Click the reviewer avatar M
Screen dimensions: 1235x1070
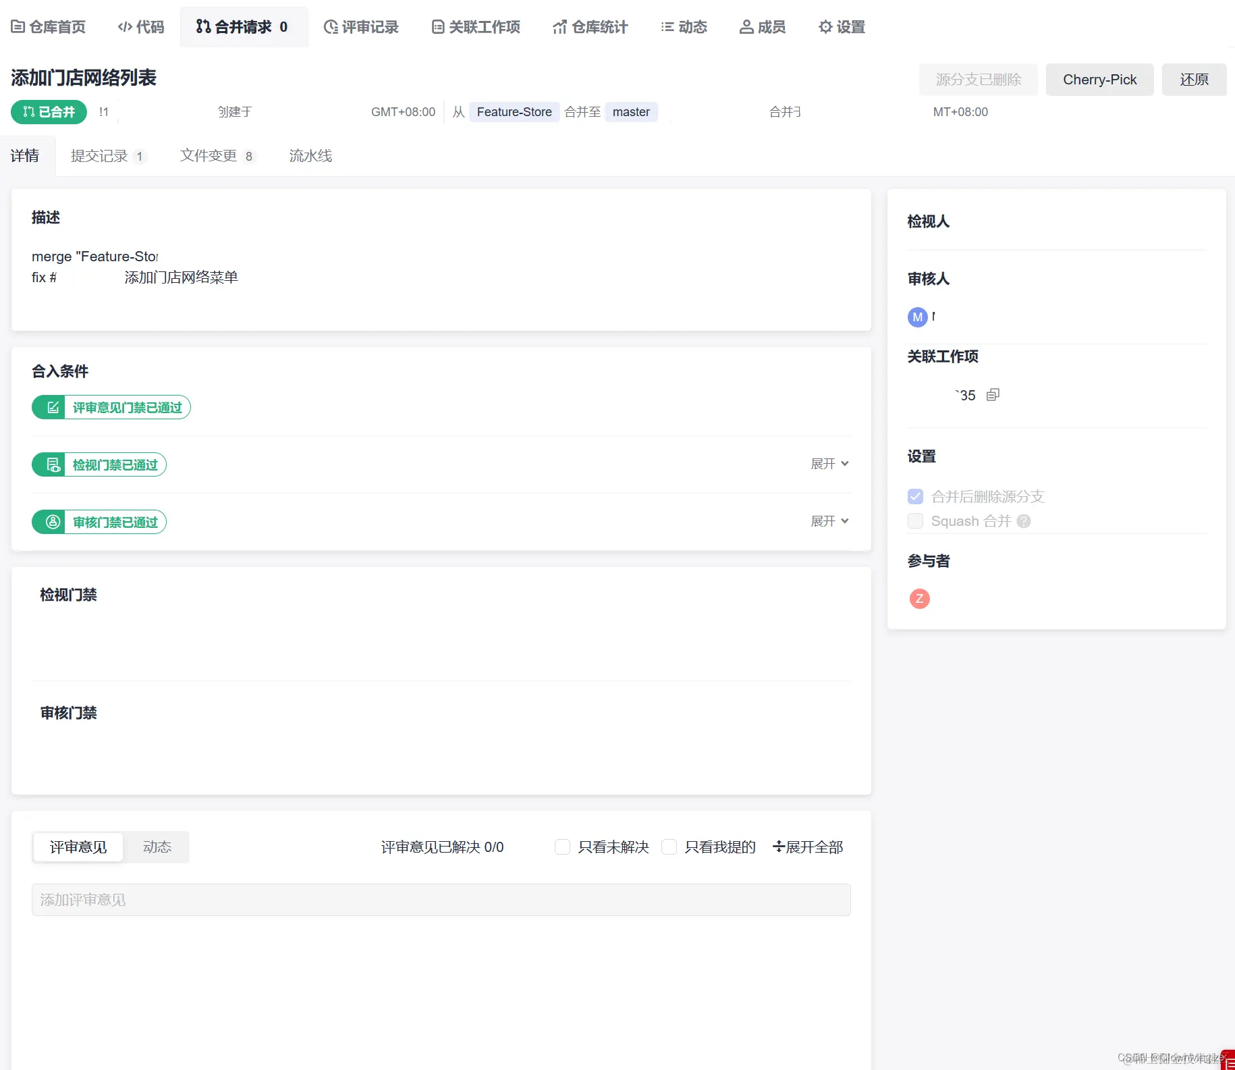pos(917,317)
